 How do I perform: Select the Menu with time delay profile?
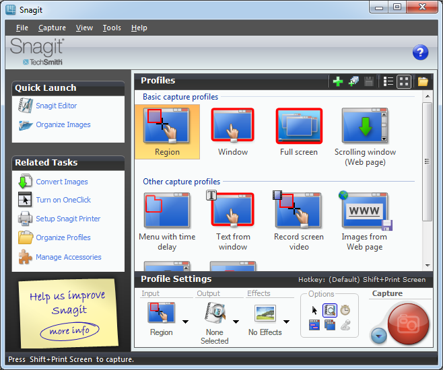coord(167,221)
